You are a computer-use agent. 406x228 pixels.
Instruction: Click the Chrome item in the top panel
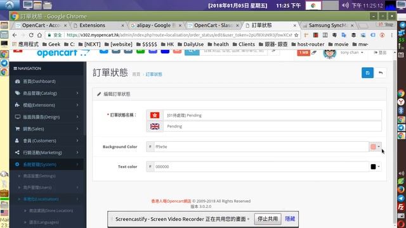click(313, 6)
